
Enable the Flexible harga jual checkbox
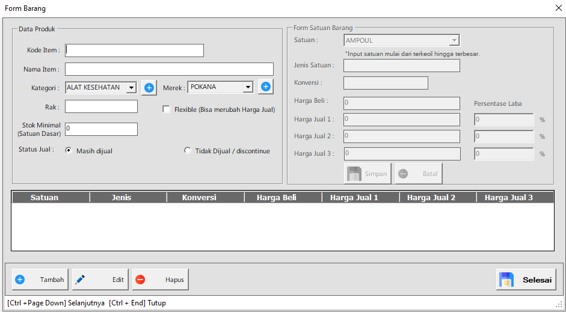(x=167, y=109)
